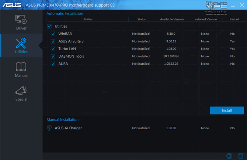Viewport: 247px width, 160px height.
Task: Uncheck the DAEMON Tools checkbox
Action: click(53, 56)
